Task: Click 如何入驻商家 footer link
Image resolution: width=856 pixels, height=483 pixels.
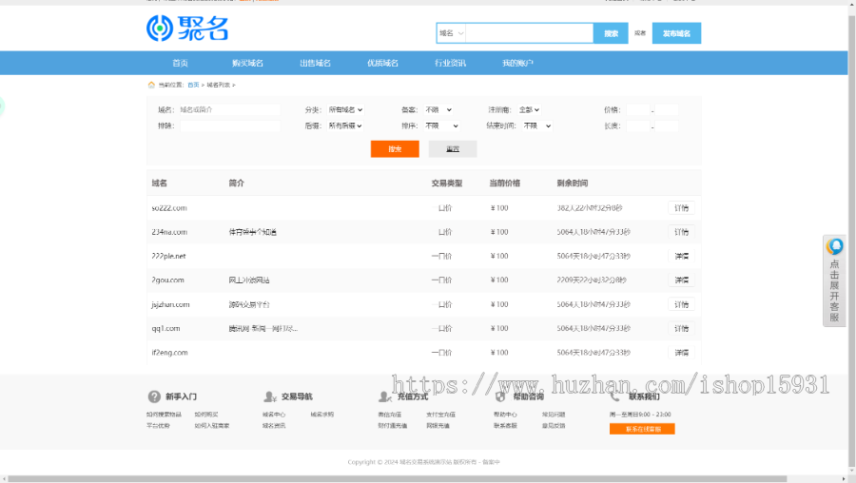Action: (212, 426)
